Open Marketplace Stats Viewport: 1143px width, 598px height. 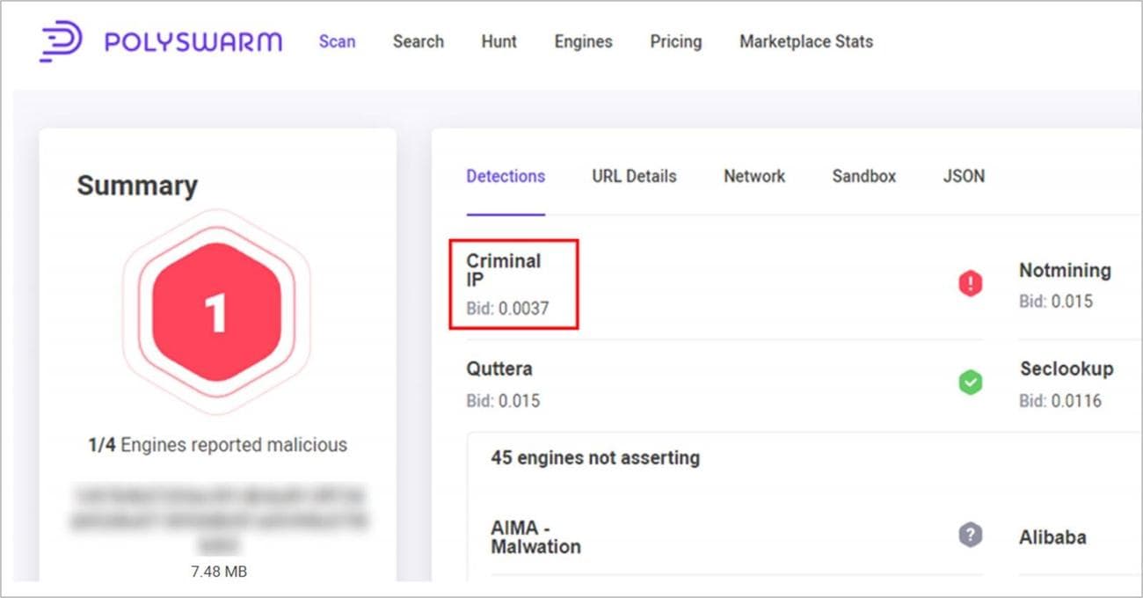point(805,41)
